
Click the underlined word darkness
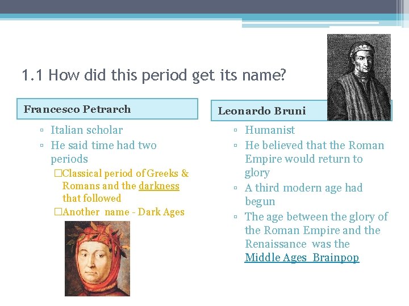(x=159, y=186)
